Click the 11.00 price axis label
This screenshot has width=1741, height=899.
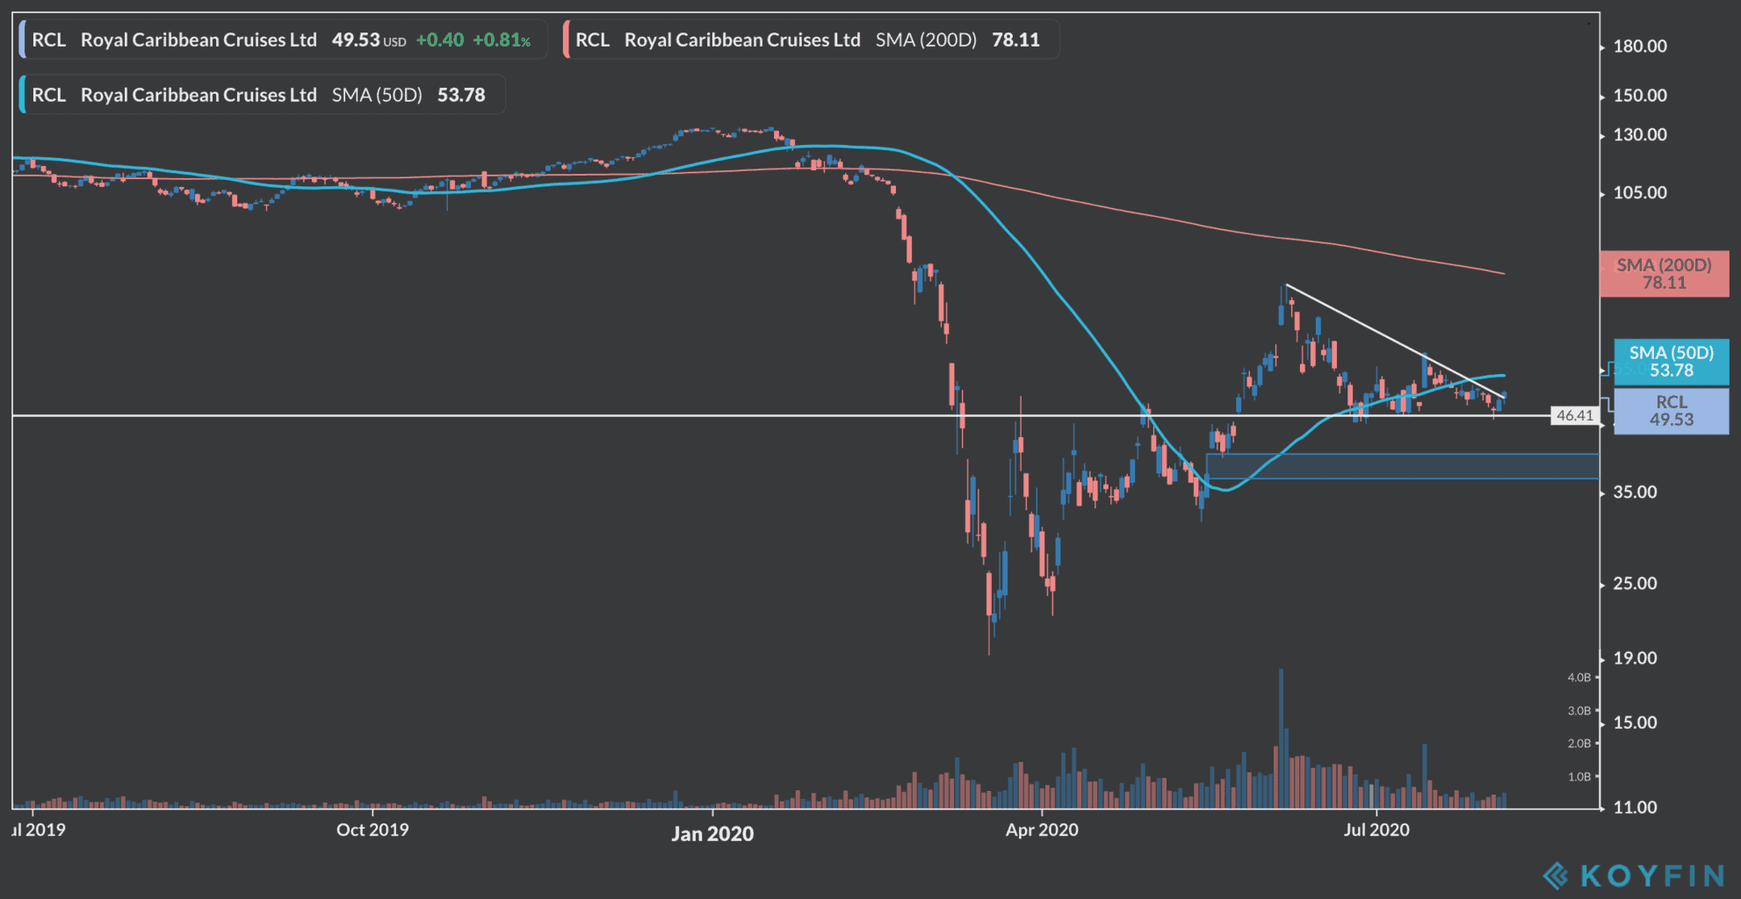(1635, 808)
